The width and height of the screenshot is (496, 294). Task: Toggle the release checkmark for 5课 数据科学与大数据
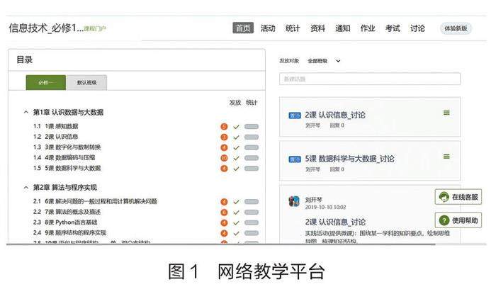pos(237,169)
